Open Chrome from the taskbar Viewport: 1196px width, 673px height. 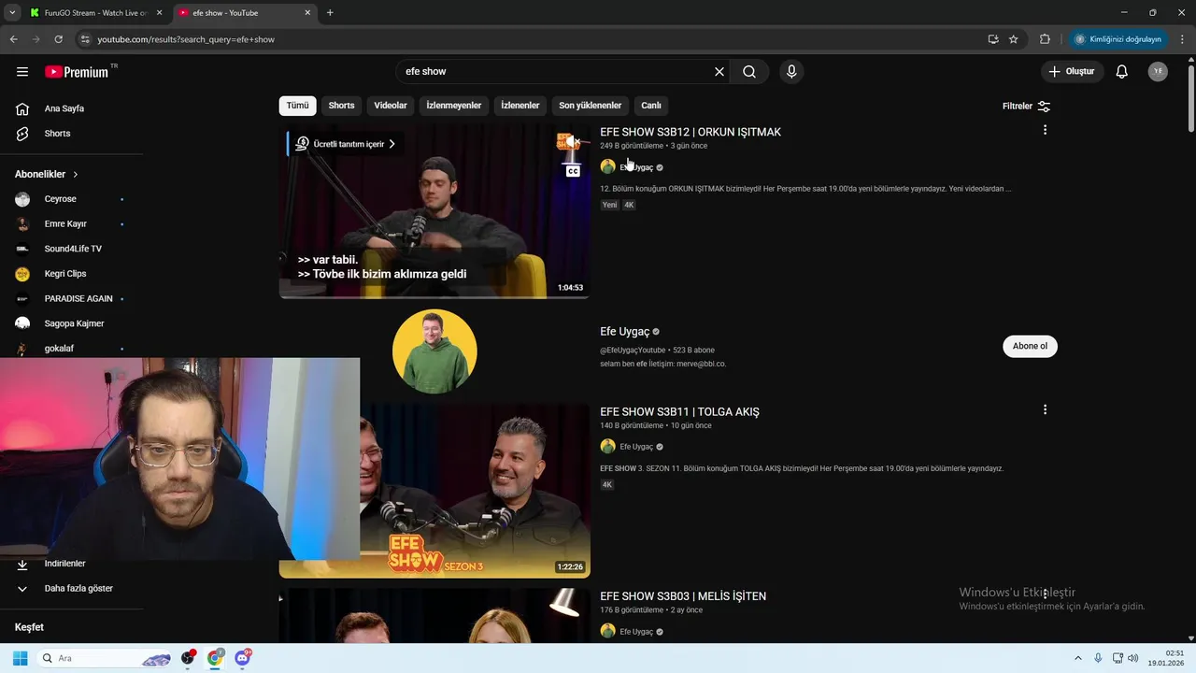215,658
